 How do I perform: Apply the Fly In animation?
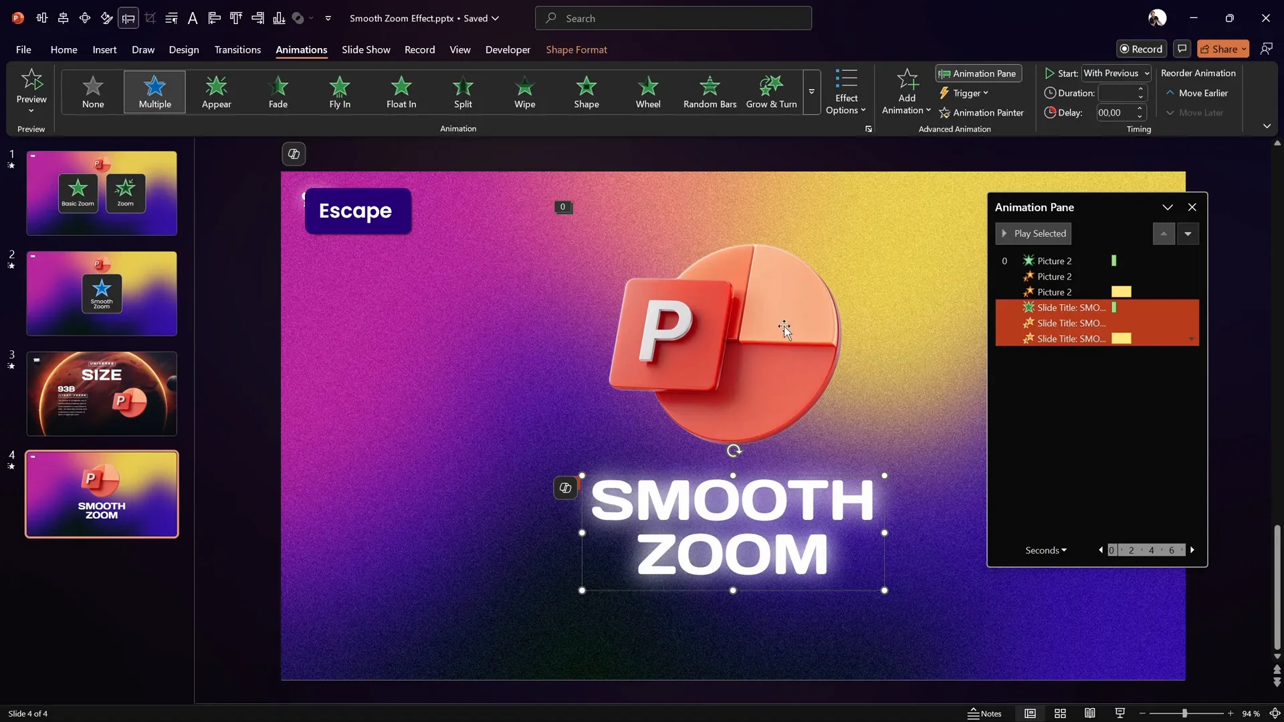(340, 92)
